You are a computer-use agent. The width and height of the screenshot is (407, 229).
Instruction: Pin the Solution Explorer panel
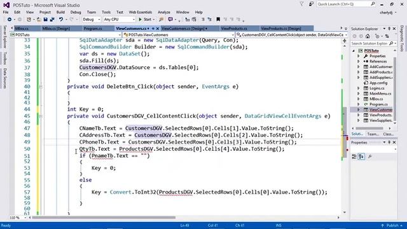[x=389, y=29]
